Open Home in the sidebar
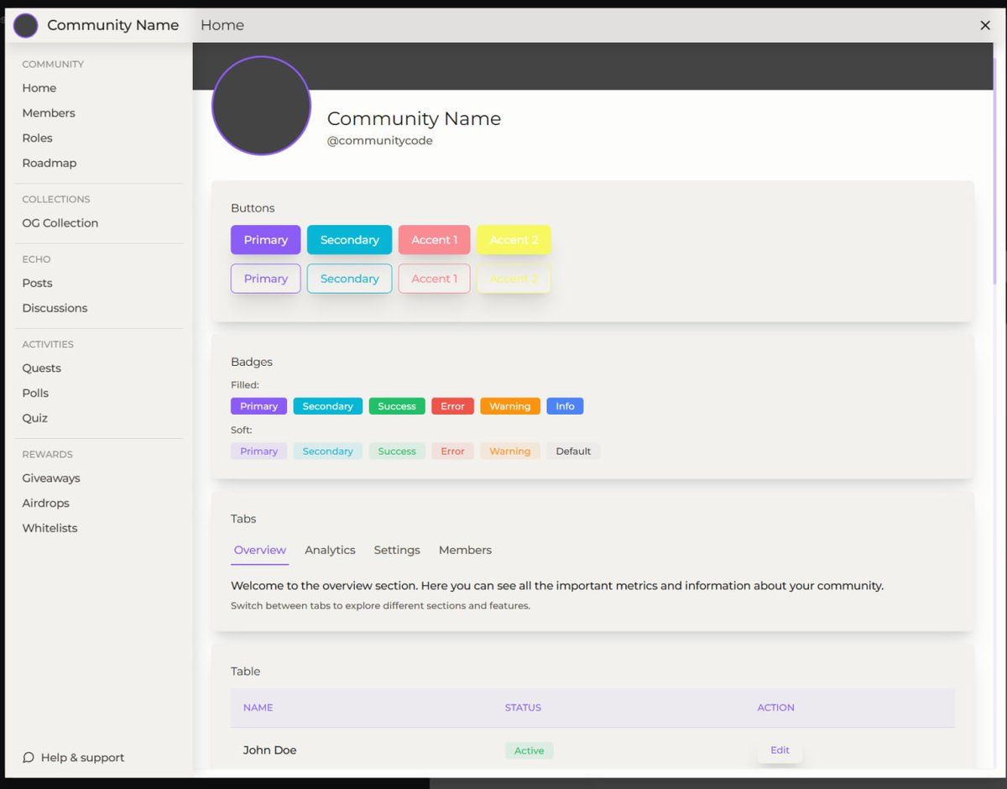This screenshot has width=1007, height=789. pos(39,88)
